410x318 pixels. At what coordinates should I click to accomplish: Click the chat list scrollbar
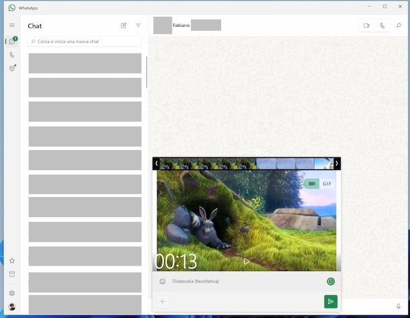pyautogui.click(x=147, y=72)
